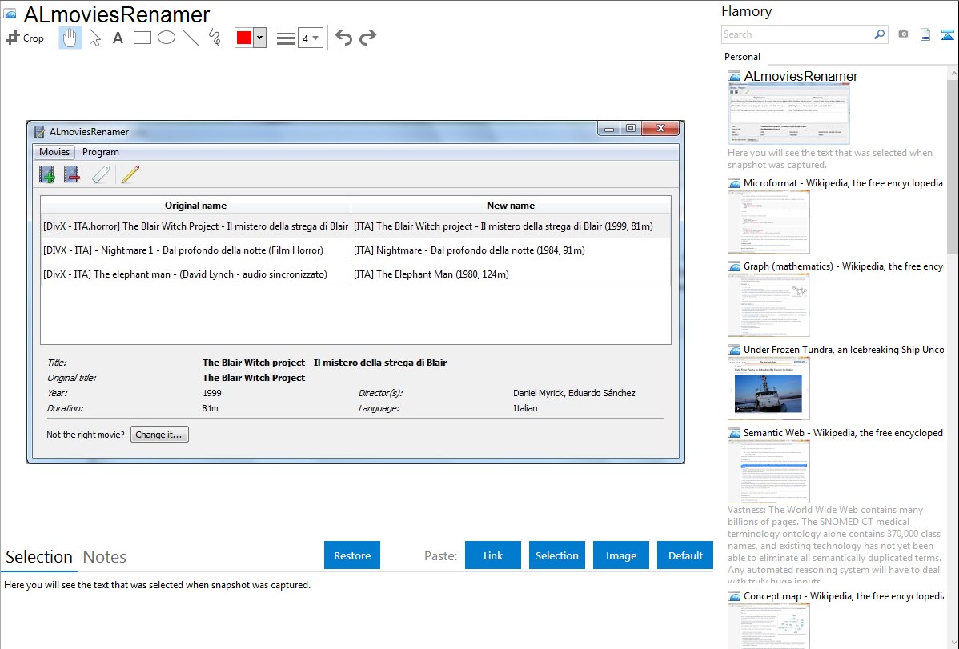This screenshot has width=959, height=649.
Task: Select the Crop tool
Action: pyautogui.click(x=25, y=38)
